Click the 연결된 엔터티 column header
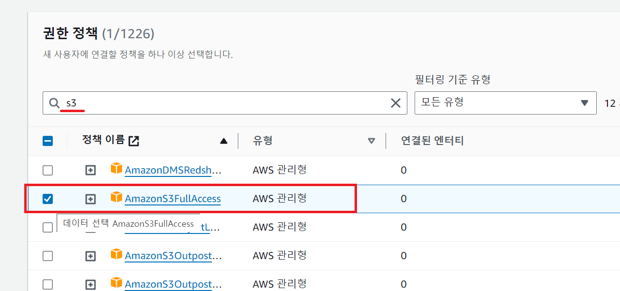 pyautogui.click(x=433, y=141)
